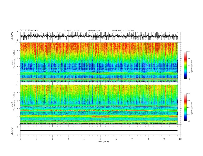Click the 'ch.1(V)' waveform axis label
Image resolution: width=203 pixels, height=156 pixels.
click(12, 36)
